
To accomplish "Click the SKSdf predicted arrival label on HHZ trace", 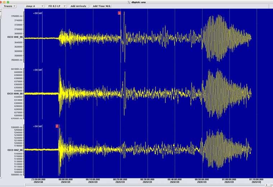I will (38, 126).
